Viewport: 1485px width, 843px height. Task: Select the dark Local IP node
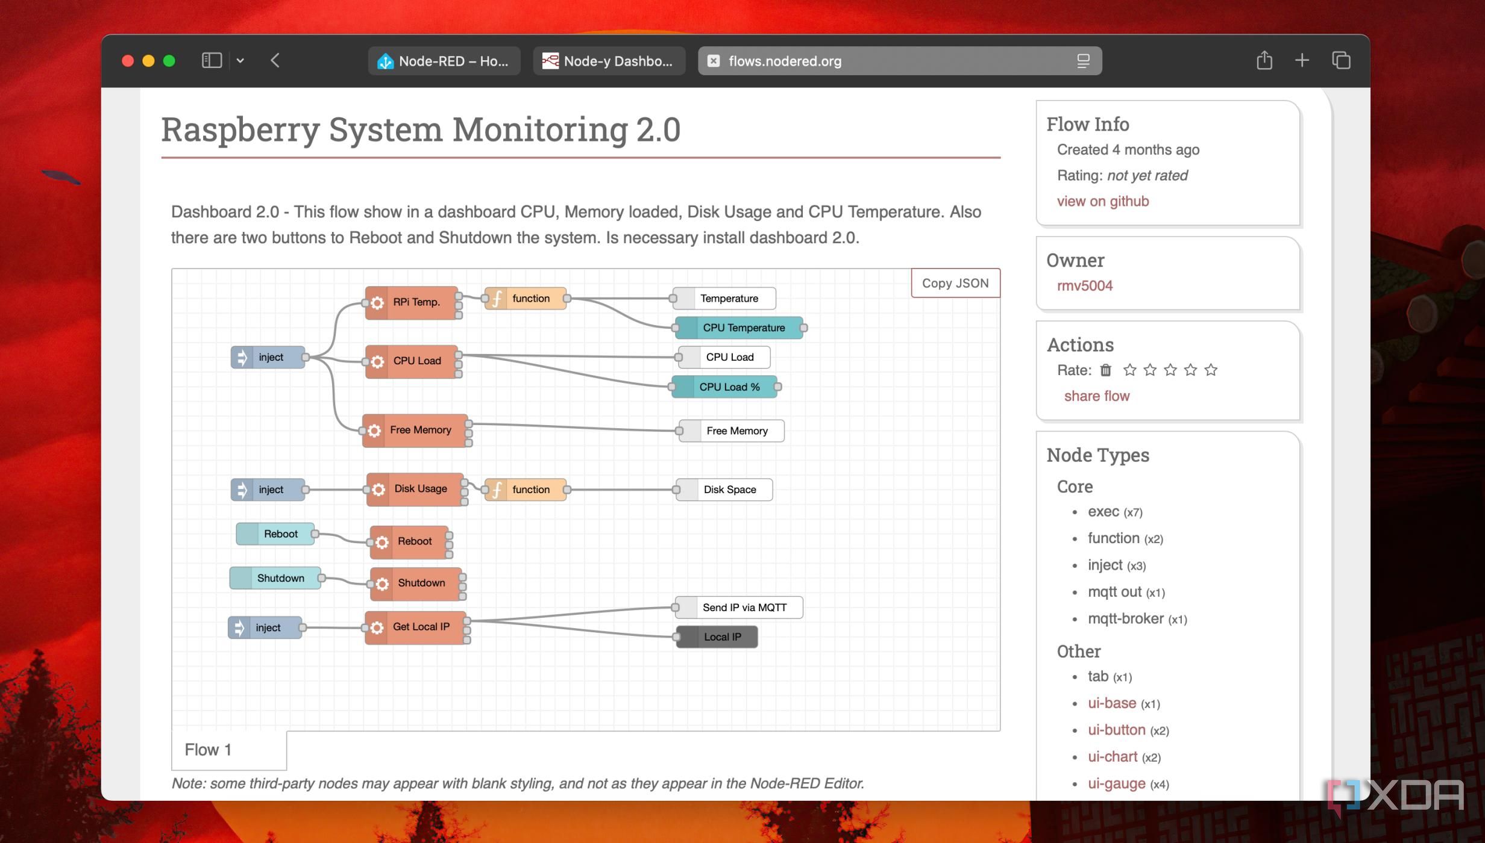point(717,637)
